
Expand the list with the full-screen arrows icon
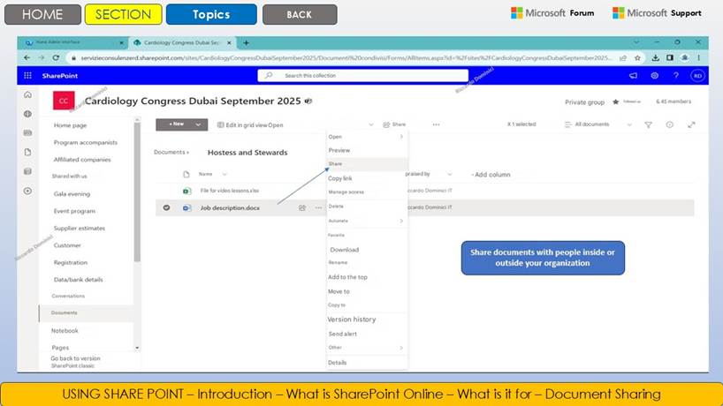[691, 124]
